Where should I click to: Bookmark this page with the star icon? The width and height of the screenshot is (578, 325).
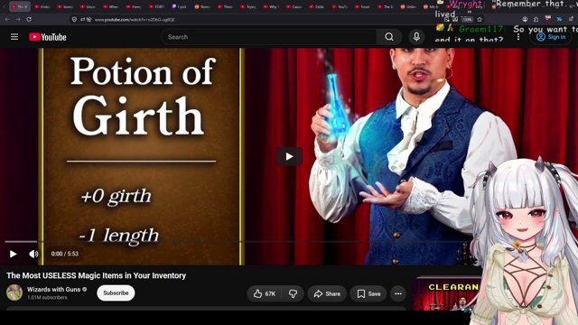pos(480,19)
